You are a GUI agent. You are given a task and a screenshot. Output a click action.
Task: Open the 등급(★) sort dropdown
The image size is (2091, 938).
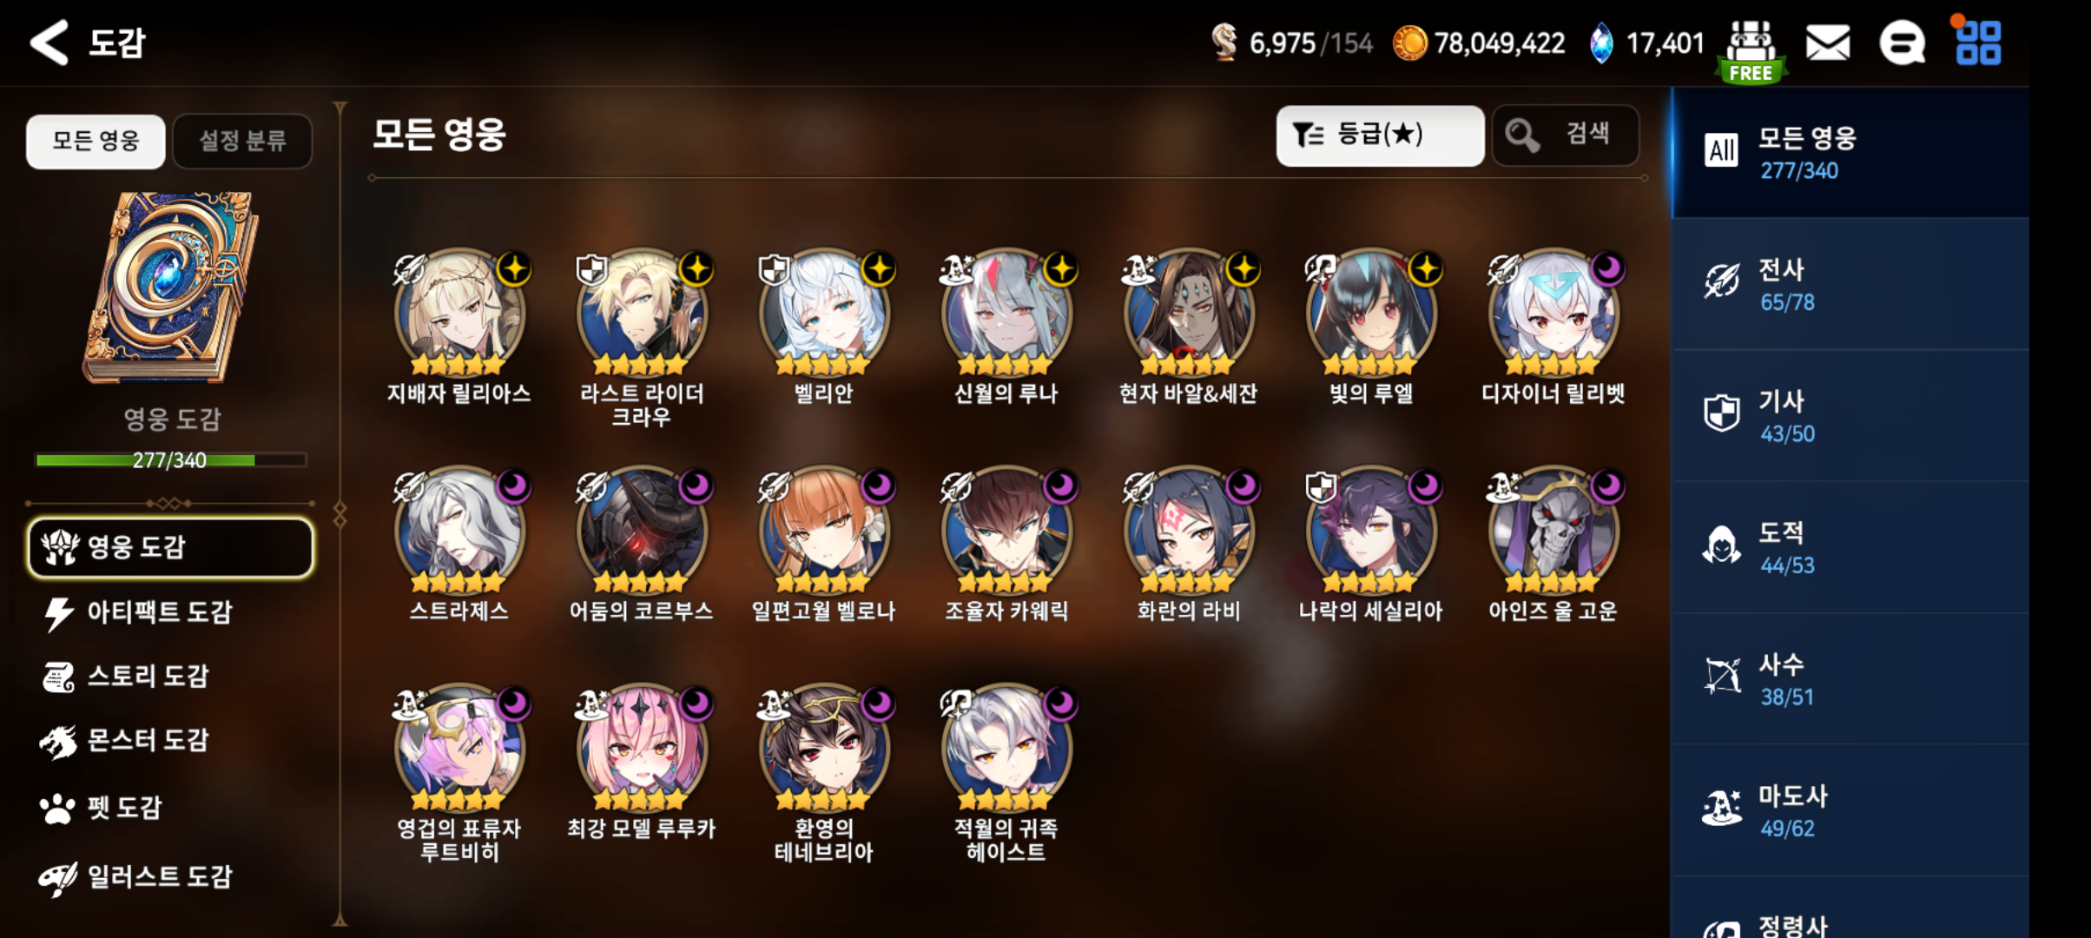point(1380,135)
